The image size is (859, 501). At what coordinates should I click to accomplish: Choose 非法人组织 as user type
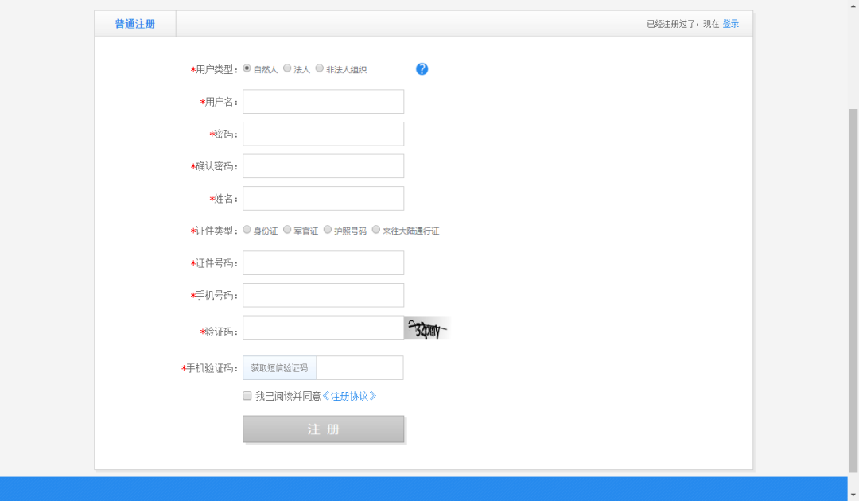[x=319, y=68]
